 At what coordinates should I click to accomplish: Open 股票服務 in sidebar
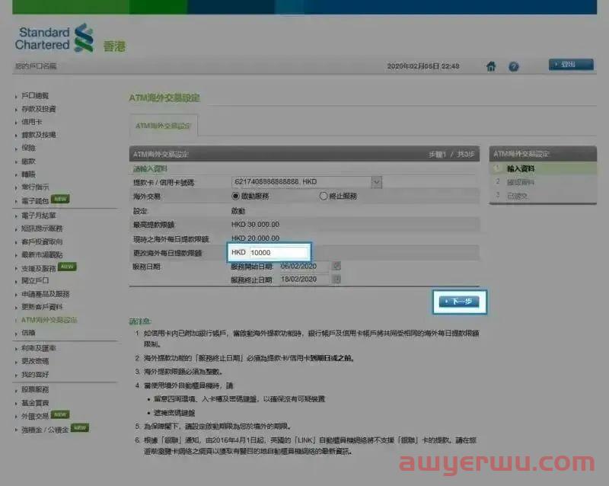(35, 389)
